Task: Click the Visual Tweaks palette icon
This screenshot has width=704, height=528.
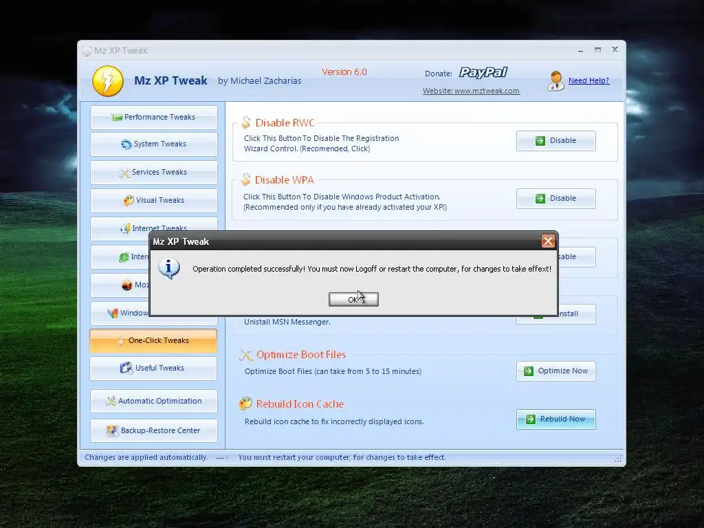Action: click(x=129, y=200)
